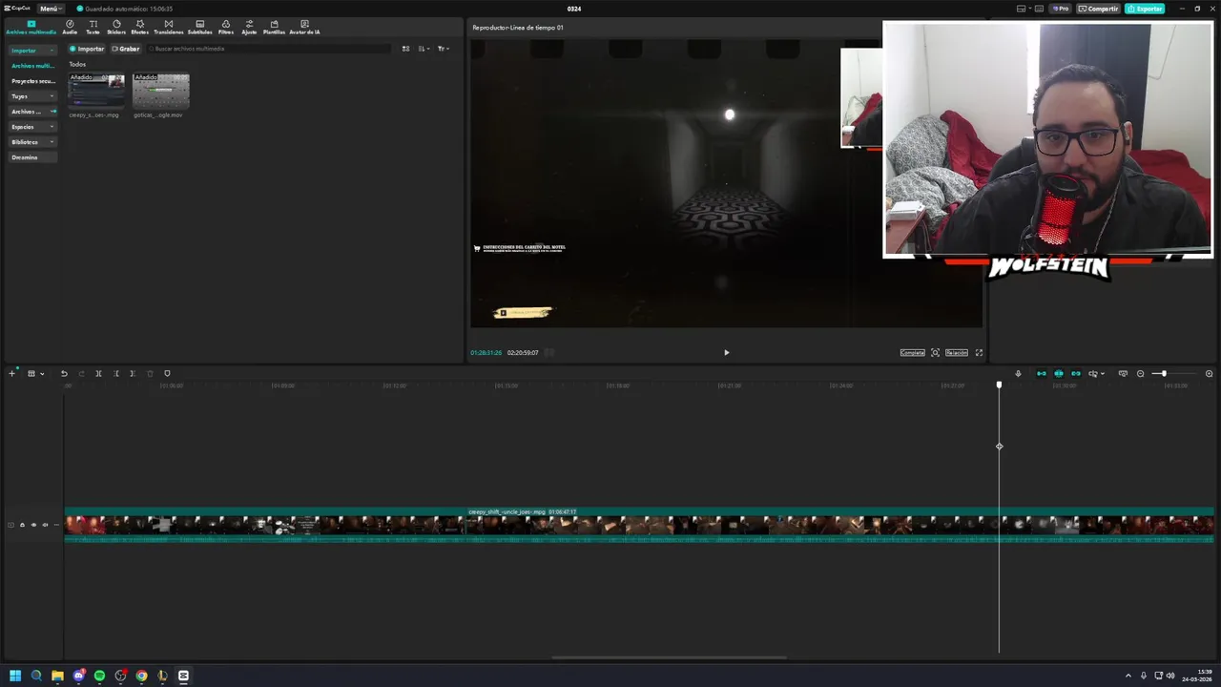Expand the Biblioteca sidebar section
This screenshot has width=1221, height=687.
point(32,142)
